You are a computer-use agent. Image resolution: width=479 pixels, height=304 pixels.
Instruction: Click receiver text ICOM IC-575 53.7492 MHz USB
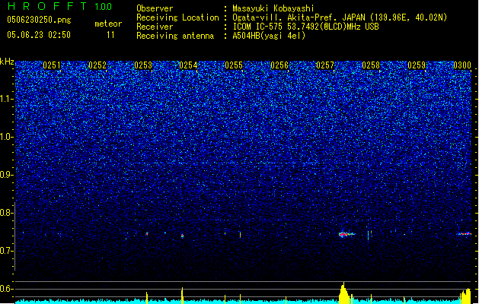click(305, 27)
